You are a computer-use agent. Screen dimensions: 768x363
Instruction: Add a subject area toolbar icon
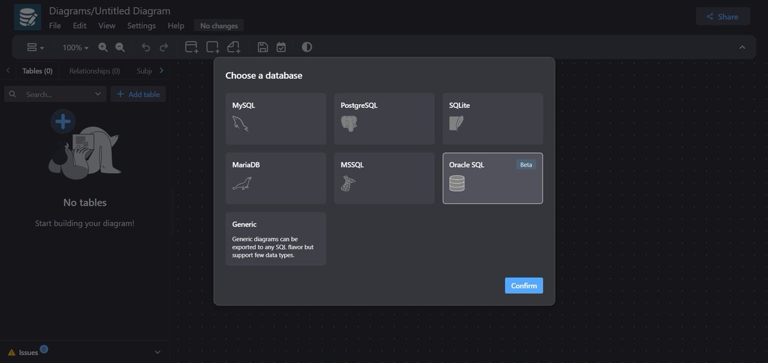[212, 47]
